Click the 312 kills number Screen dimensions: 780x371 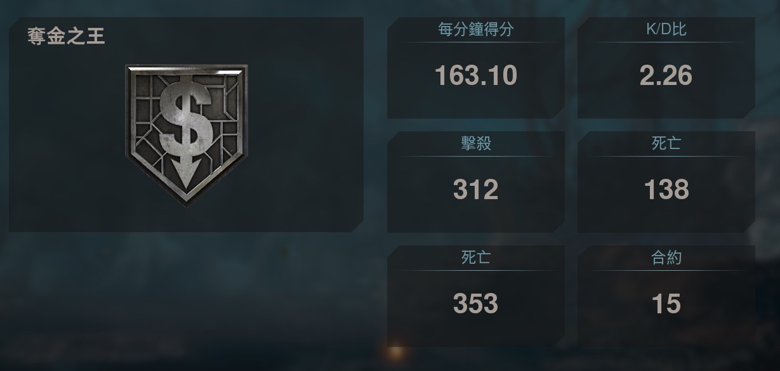click(x=475, y=190)
